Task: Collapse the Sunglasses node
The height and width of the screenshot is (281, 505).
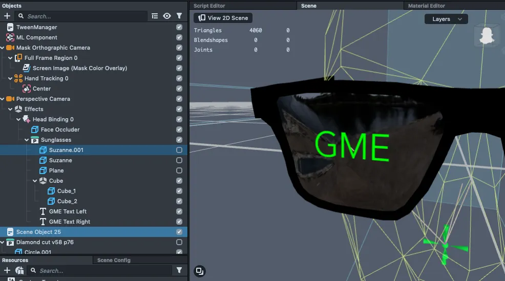Action: 27,140
